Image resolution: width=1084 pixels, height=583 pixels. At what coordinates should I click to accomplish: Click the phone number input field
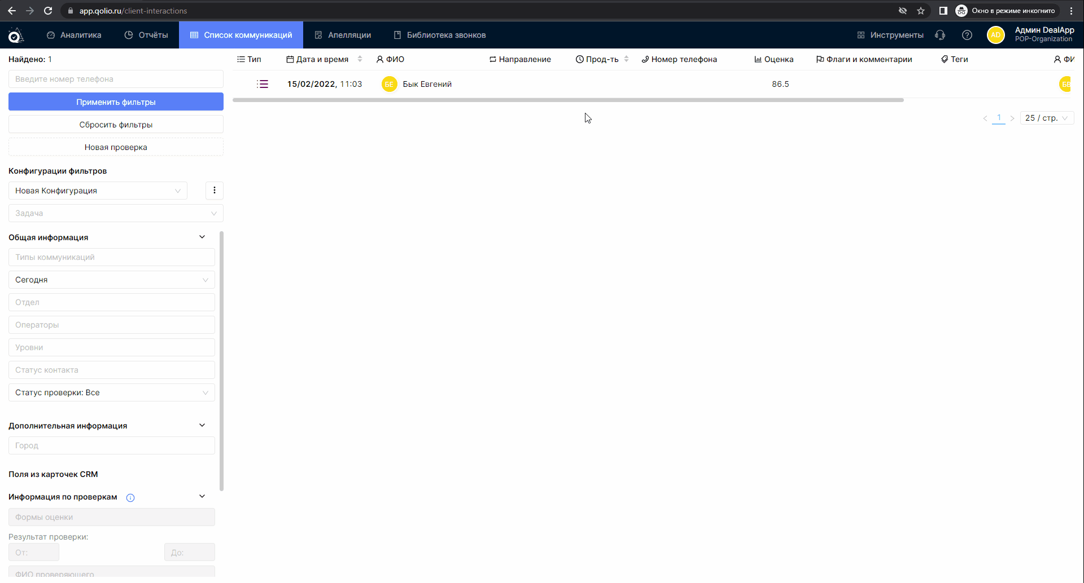pos(116,79)
